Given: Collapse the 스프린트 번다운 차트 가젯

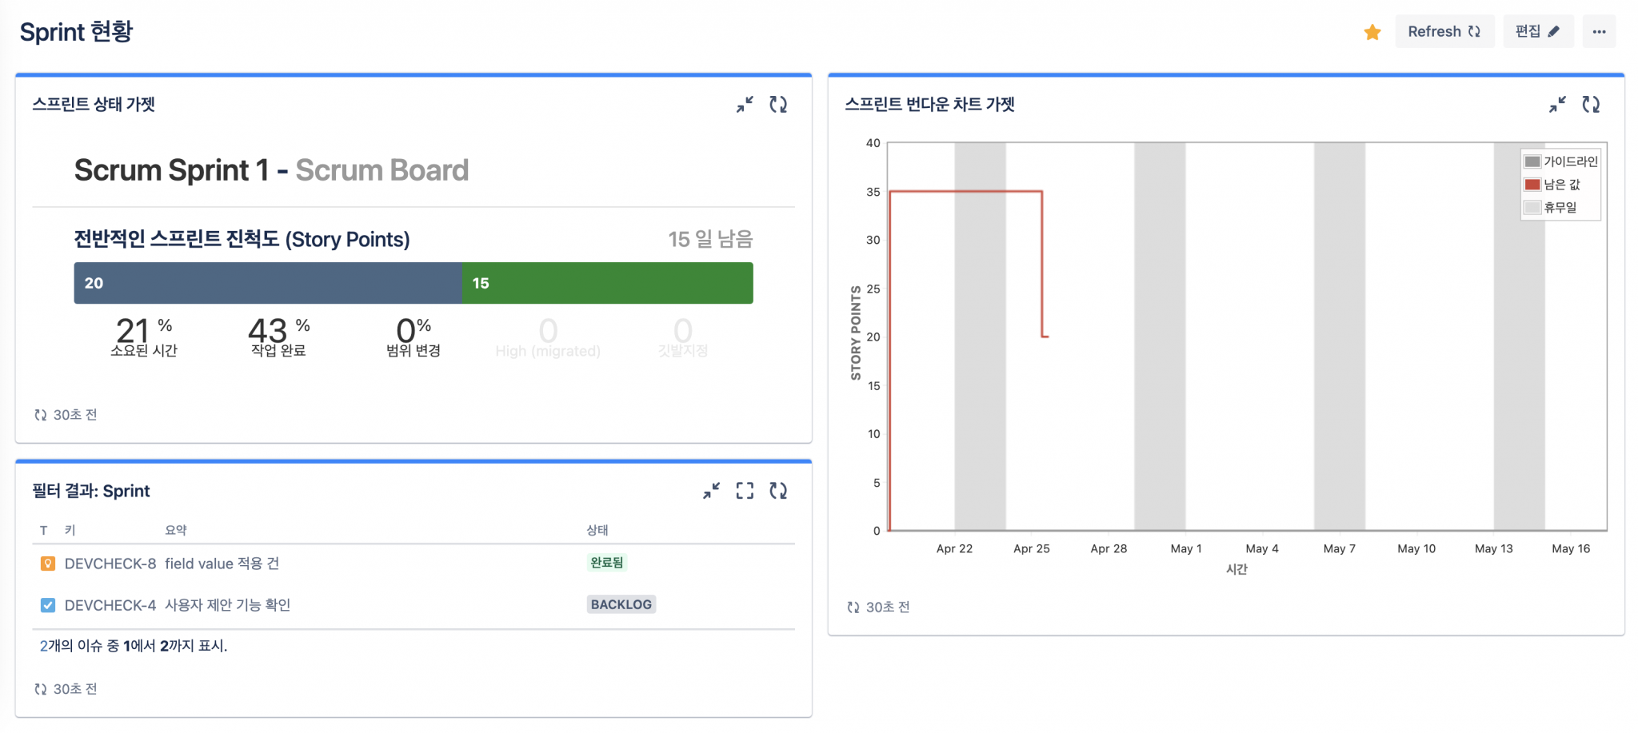Looking at the screenshot, I should [x=1558, y=104].
